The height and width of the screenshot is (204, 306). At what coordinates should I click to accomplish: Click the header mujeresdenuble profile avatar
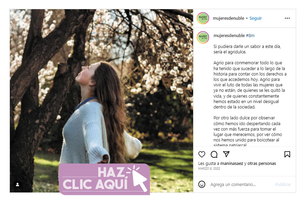pyautogui.click(x=203, y=18)
